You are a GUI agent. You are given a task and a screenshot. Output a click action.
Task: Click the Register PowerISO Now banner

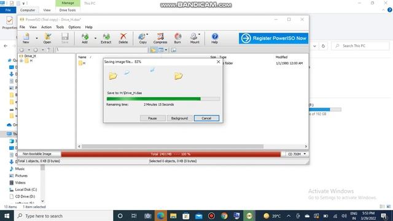(273, 38)
